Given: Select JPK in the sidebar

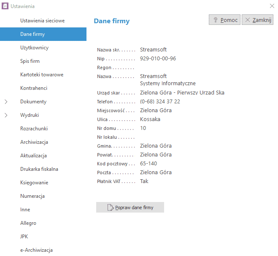Looking at the screenshot, I should 24,237.
